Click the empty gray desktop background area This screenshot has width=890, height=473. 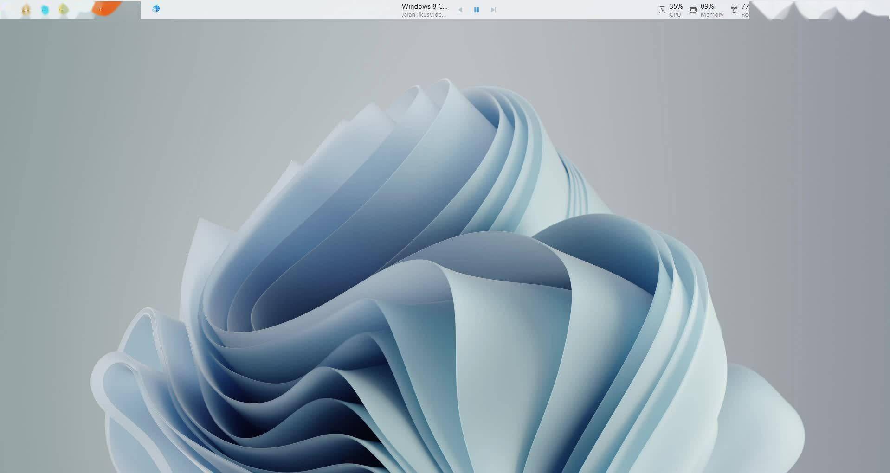(x=93, y=139)
